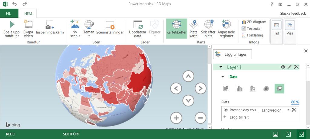Click Lägg till lager button
Screen dimensions: 310x139
(232, 54)
